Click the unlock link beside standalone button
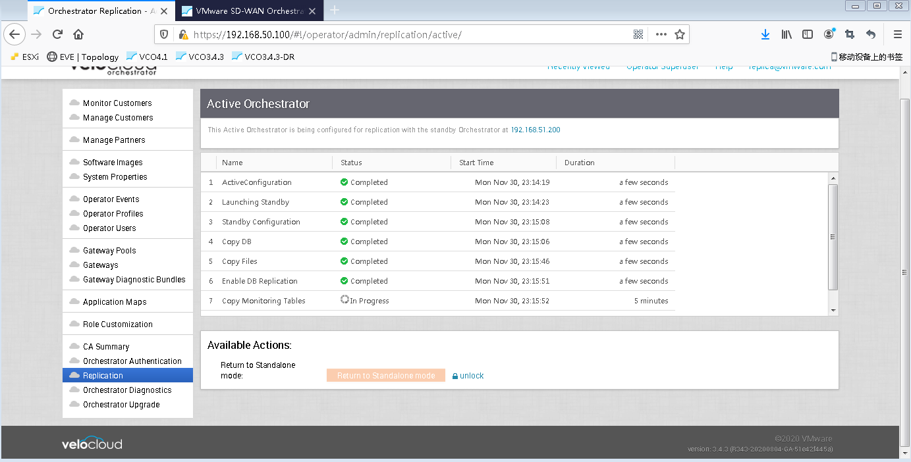Screen dimensions: 911x462 pyautogui.click(x=468, y=376)
